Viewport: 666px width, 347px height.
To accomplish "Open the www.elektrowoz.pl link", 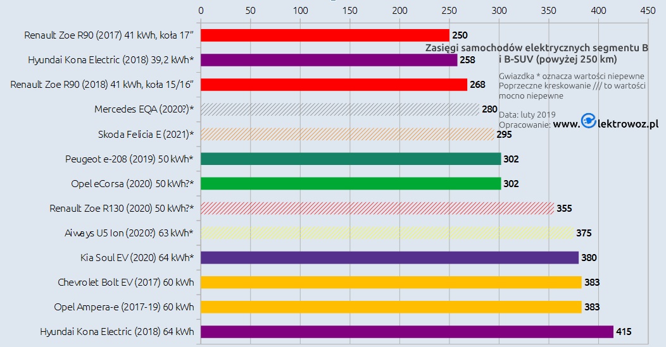I will (606, 123).
